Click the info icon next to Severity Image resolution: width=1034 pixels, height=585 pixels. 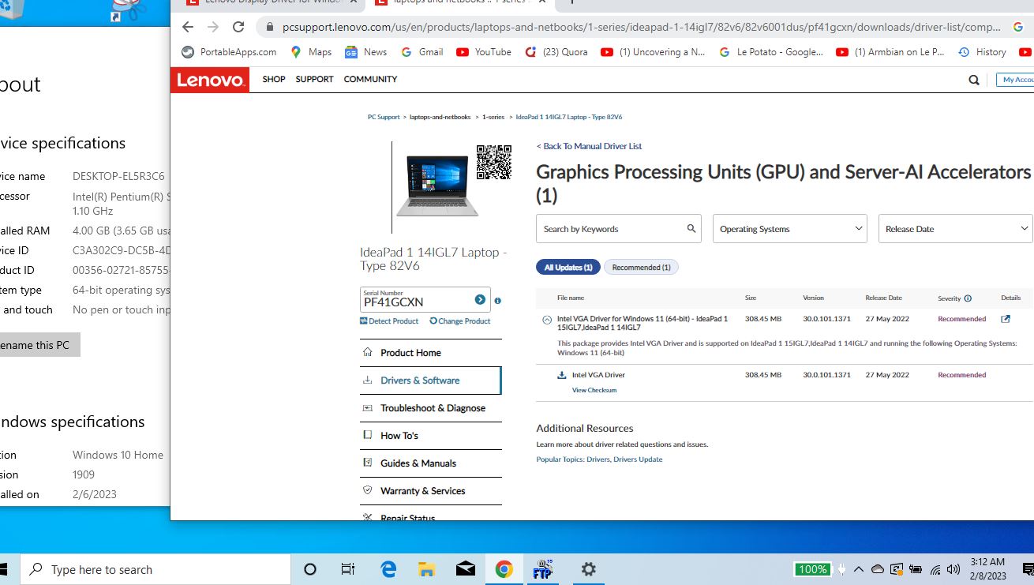[x=968, y=298]
